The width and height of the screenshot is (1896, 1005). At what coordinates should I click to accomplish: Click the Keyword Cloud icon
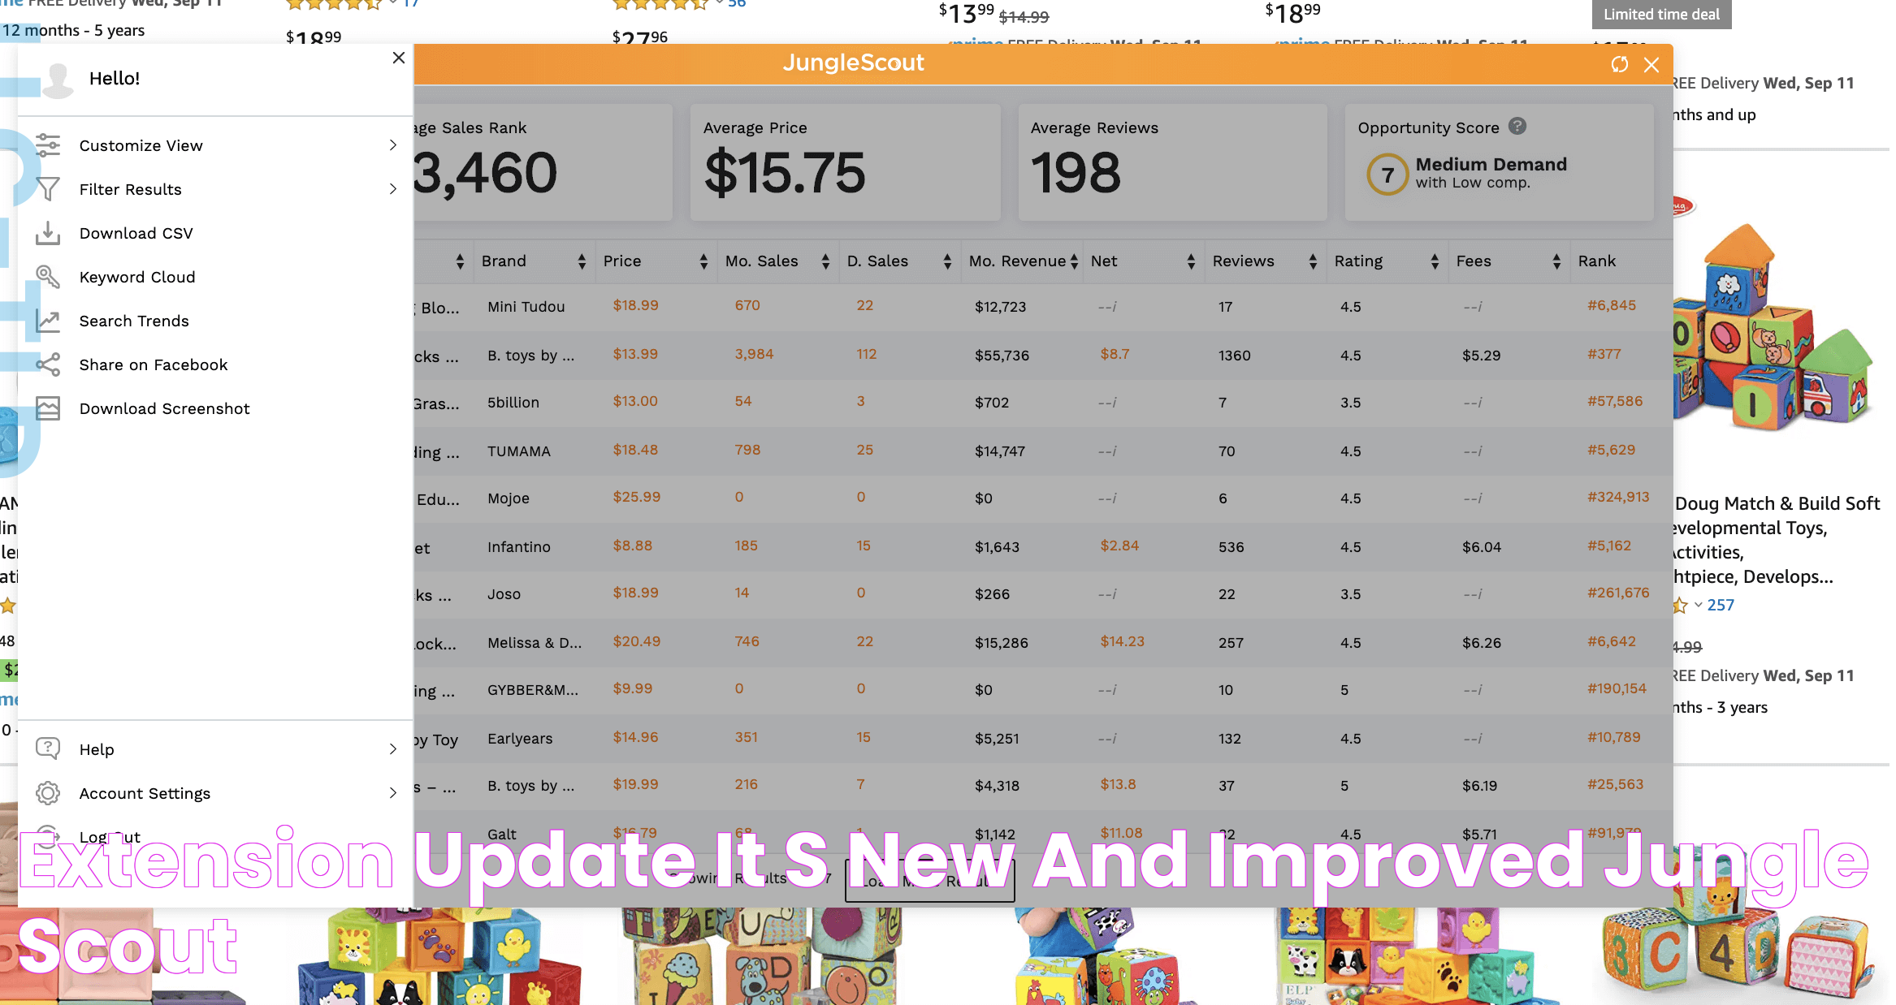point(46,277)
